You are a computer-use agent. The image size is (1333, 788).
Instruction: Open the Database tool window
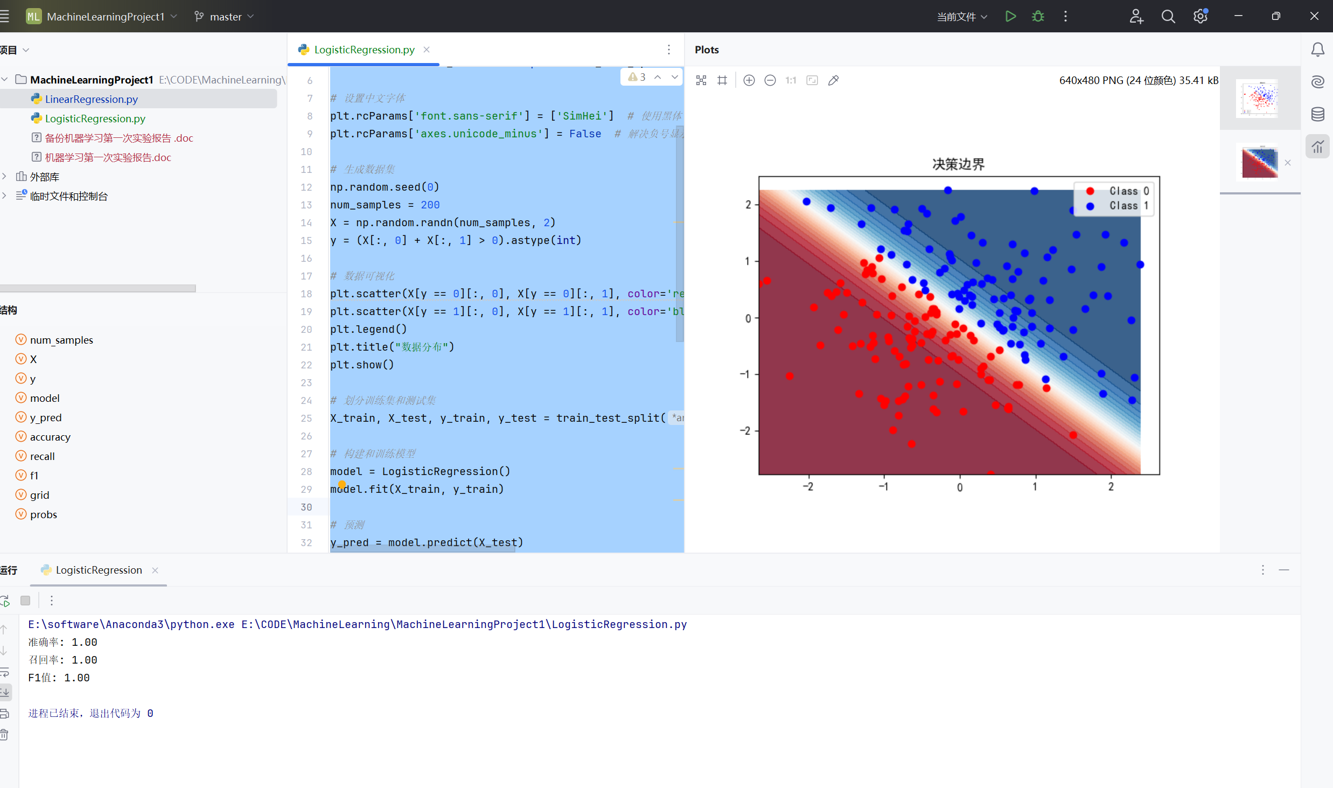(1317, 114)
